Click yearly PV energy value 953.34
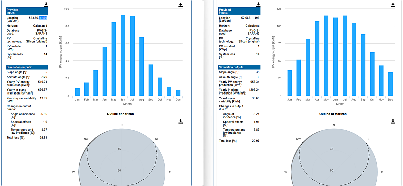 point(255,82)
